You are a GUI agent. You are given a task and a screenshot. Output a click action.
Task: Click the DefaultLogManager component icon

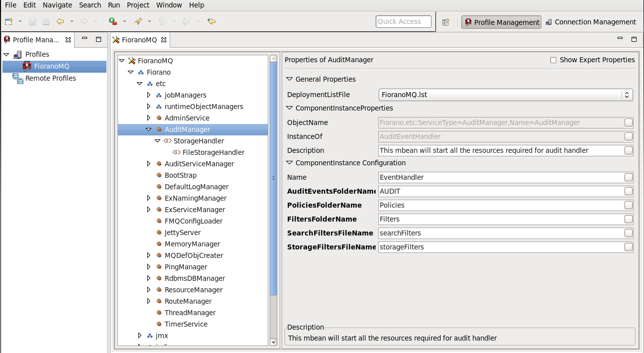point(159,187)
